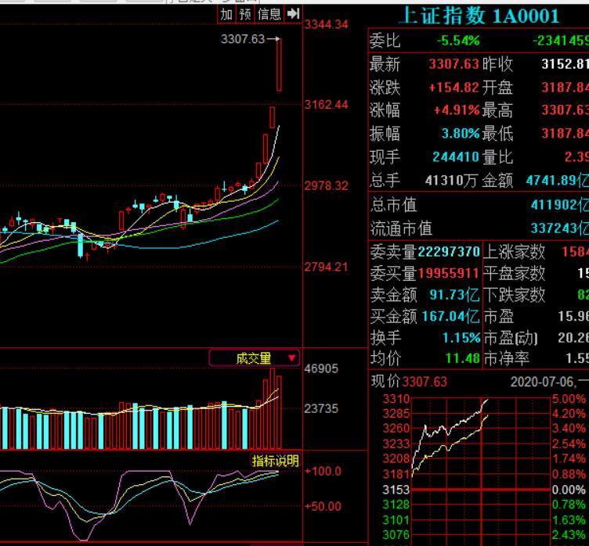Click the 委买量 value 19955911
Image resolution: width=589 pixels, height=546 pixels.
point(448,273)
